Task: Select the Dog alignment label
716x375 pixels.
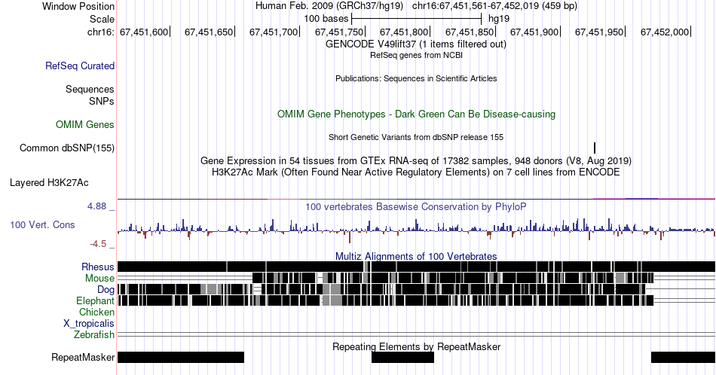Action: 106,290
